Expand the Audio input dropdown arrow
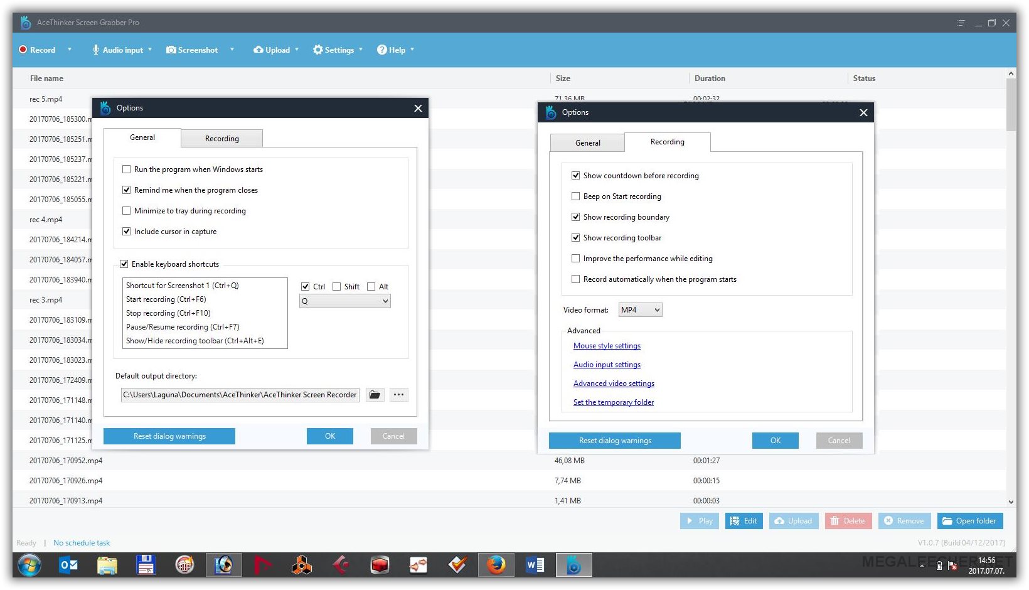 click(x=150, y=50)
